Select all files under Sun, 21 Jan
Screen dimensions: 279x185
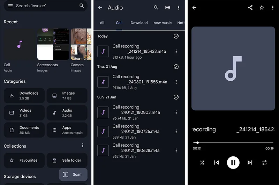click(176, 97)
